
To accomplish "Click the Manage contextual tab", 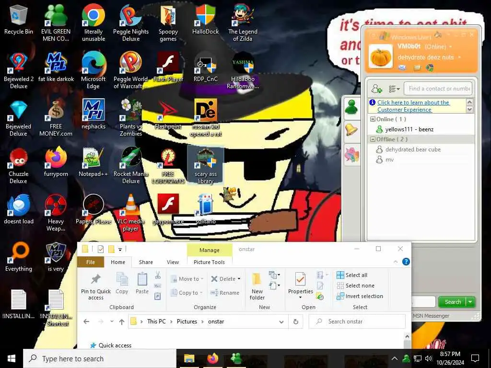I will pos(210,250).
